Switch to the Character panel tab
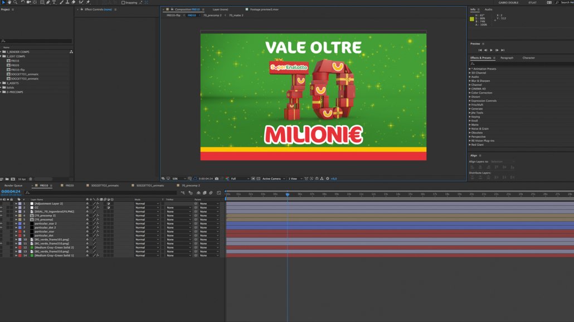 (x=529, y=58)
